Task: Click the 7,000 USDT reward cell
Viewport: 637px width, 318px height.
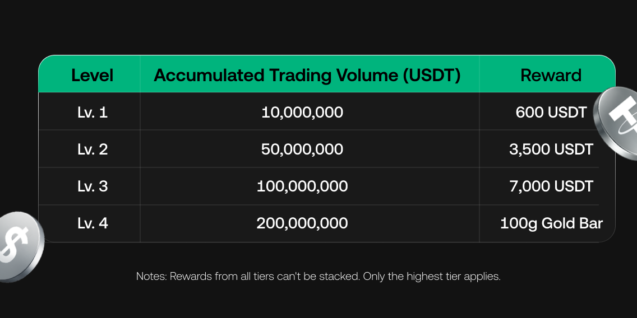Action: 551,186
